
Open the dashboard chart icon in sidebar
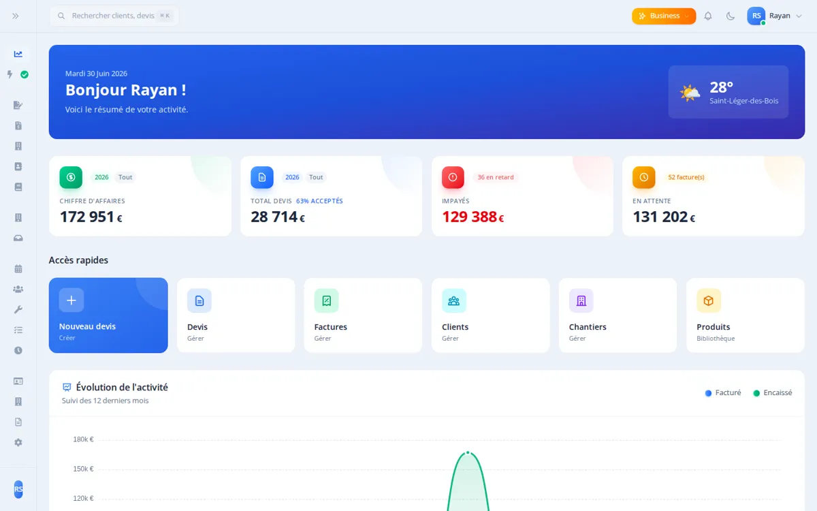pos(18,54)
